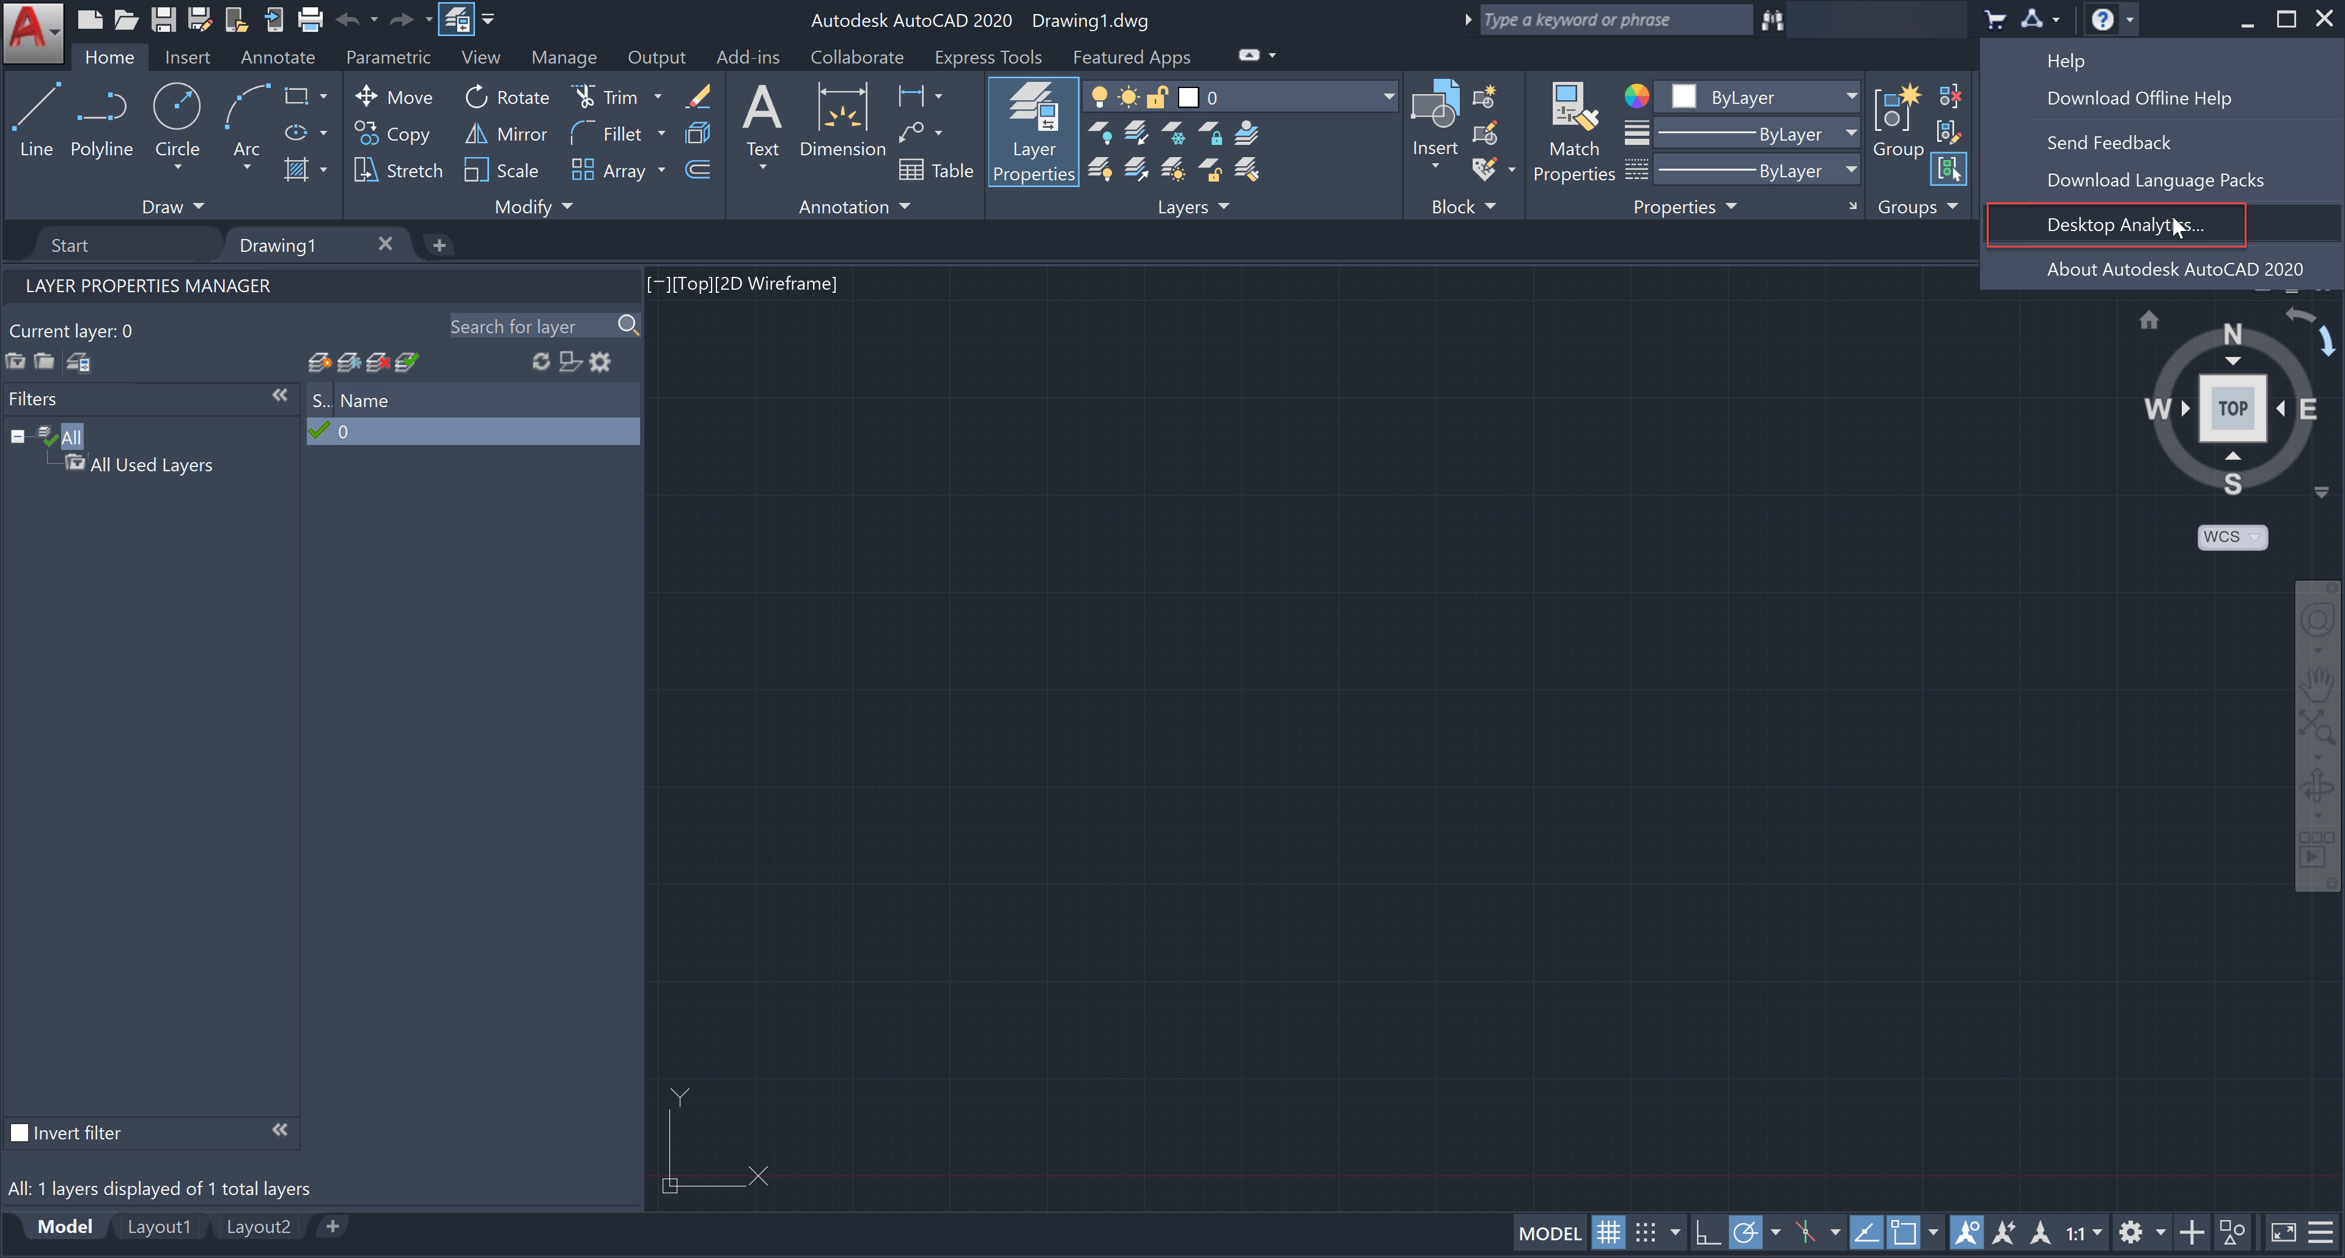Click the New Layer icon in the Layer Properties Manager
Screen dimensions: 2345x1258
click(x=318, y=362)
